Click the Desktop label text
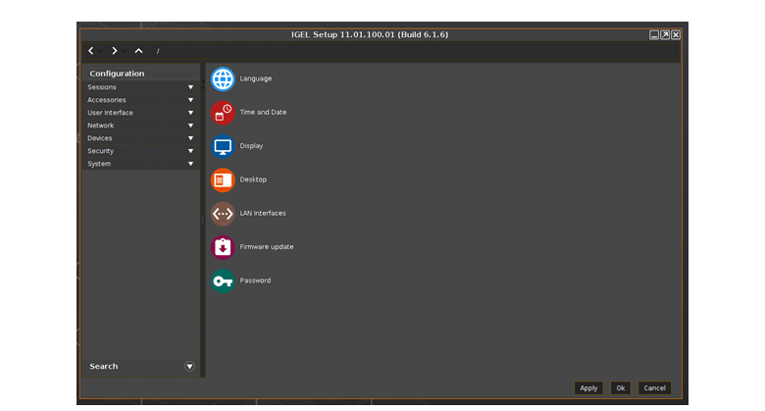Viewport: 765px width, 411px height. (x=253, y=180)
